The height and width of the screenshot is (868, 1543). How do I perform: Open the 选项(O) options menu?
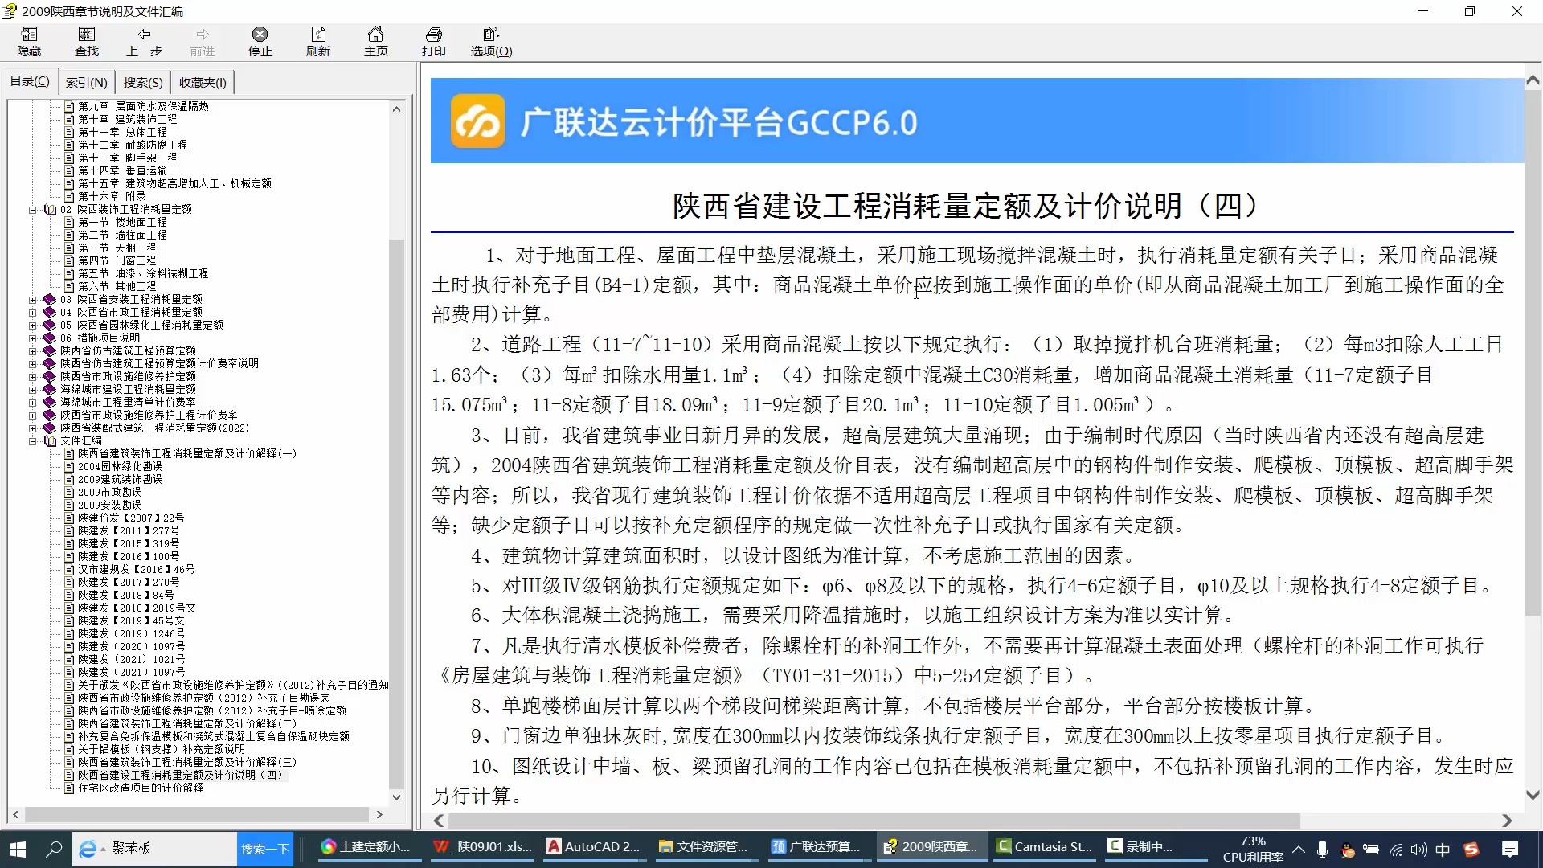click(x=491, y=41)
